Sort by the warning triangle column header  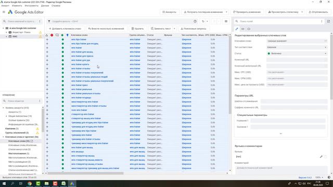coord(47,35)
